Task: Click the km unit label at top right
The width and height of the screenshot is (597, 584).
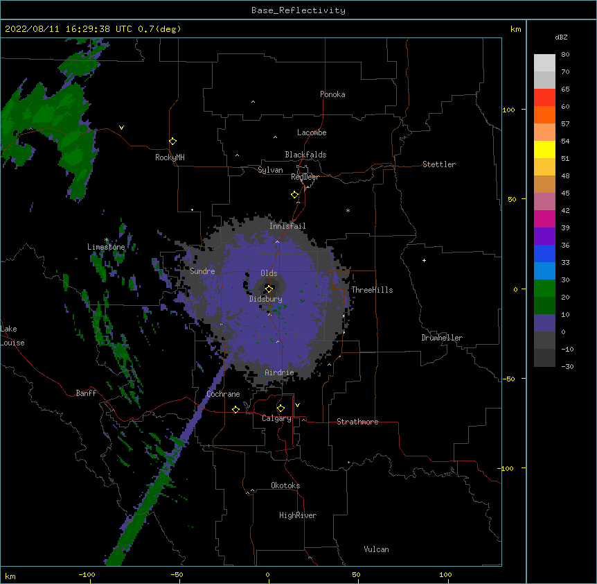Action: [x=516, y=29]
